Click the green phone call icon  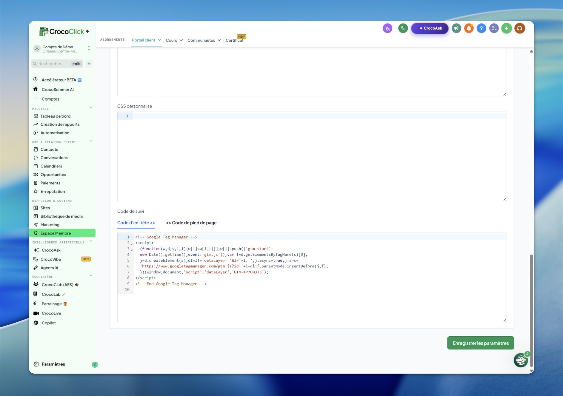tap(403, 28)
